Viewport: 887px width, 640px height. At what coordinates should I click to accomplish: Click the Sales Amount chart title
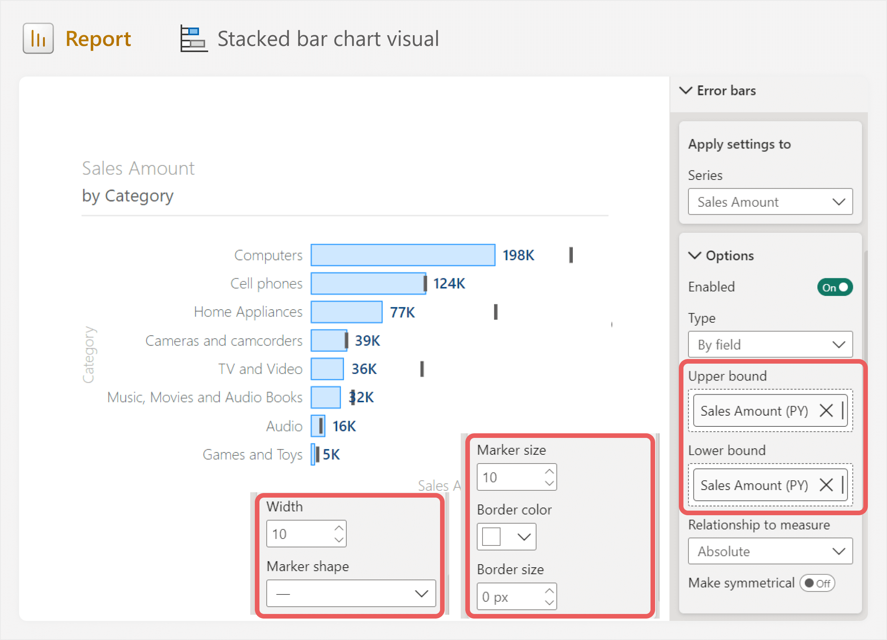(x=138, y=168)
